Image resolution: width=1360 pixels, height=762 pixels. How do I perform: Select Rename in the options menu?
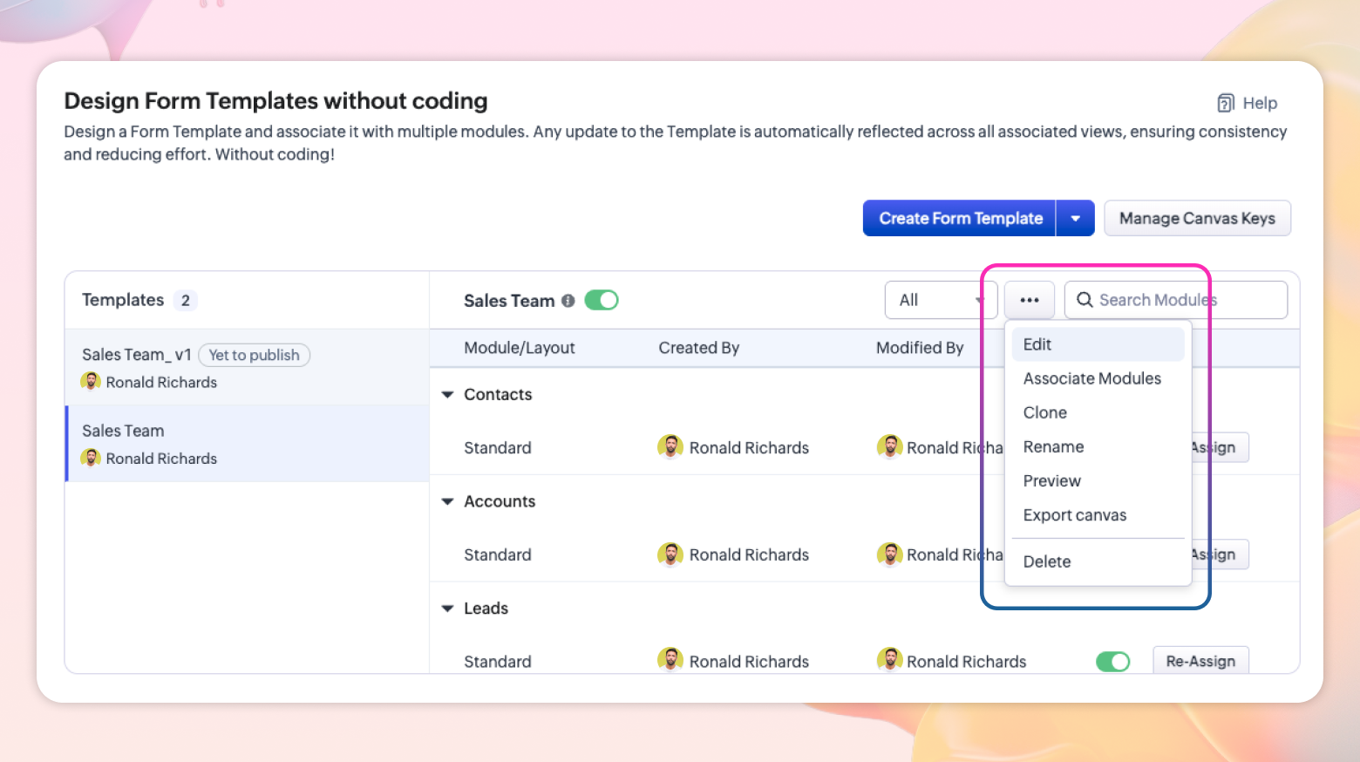pos(1098,446)
